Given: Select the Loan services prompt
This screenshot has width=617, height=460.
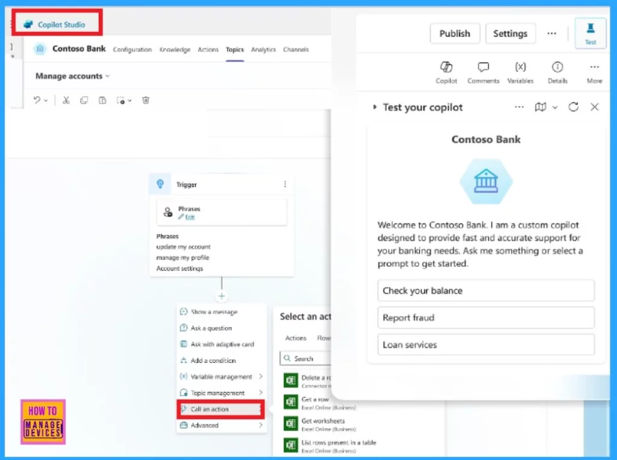Looking at the screenshot, I should tap(486, 345).
